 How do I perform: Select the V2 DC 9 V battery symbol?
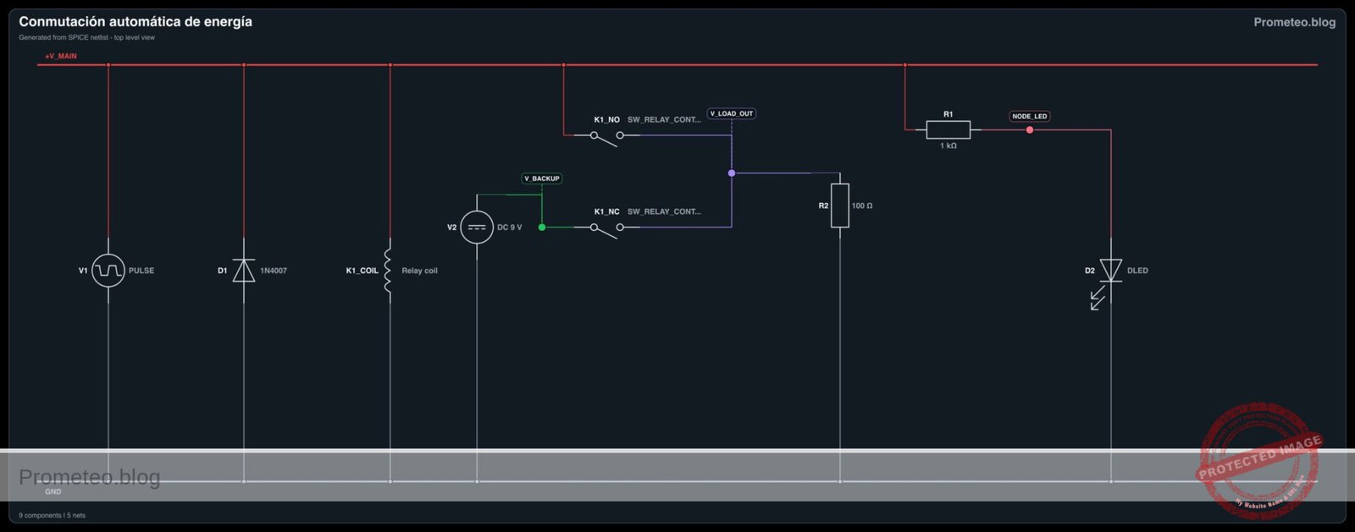[x=477, y=228]
